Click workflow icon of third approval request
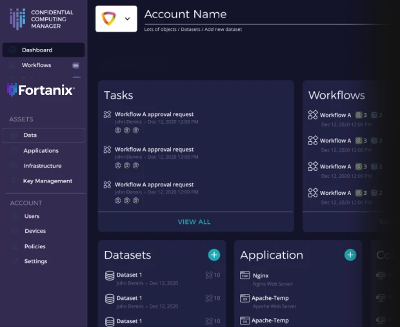Viewport: 400px width, 327px height. click(107, 184)
